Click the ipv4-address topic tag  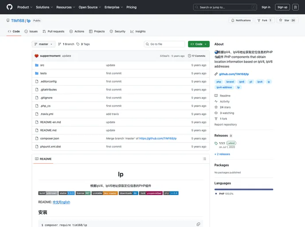[224, 87]
